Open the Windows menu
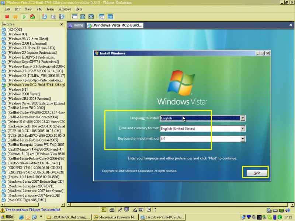Screen dimensions: 295x221 (x=65, y=9)
